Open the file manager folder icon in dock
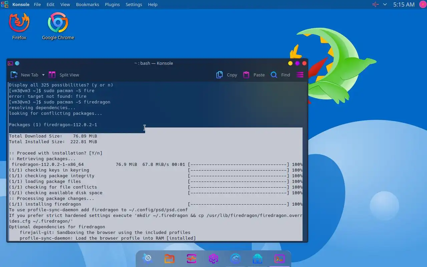 (x=169, y=258)
